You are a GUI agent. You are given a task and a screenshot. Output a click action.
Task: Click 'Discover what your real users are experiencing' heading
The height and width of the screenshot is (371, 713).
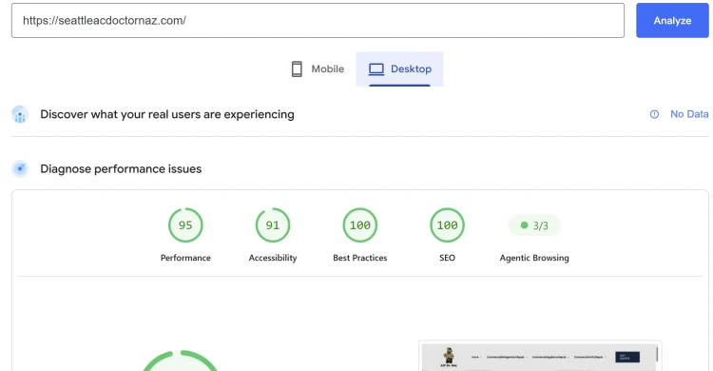(167, 114)
